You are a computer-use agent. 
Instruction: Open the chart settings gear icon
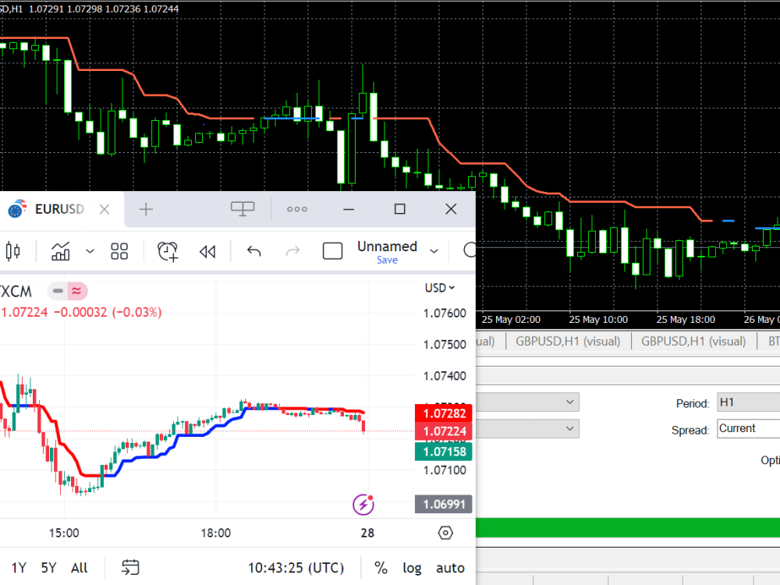[445, 533]
